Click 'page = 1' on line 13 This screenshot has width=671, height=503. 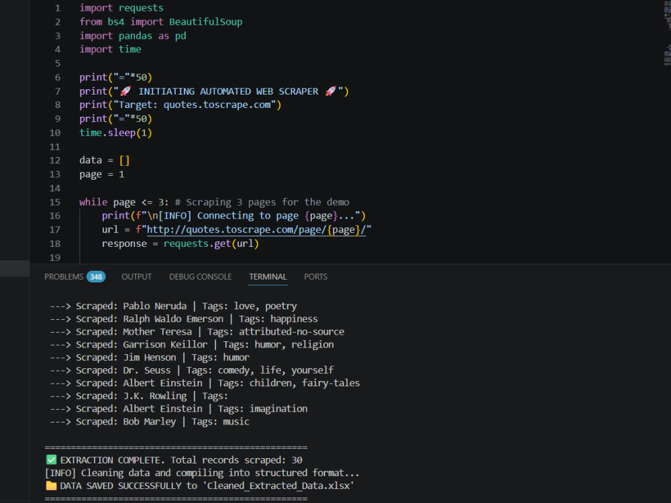[102, 174]
